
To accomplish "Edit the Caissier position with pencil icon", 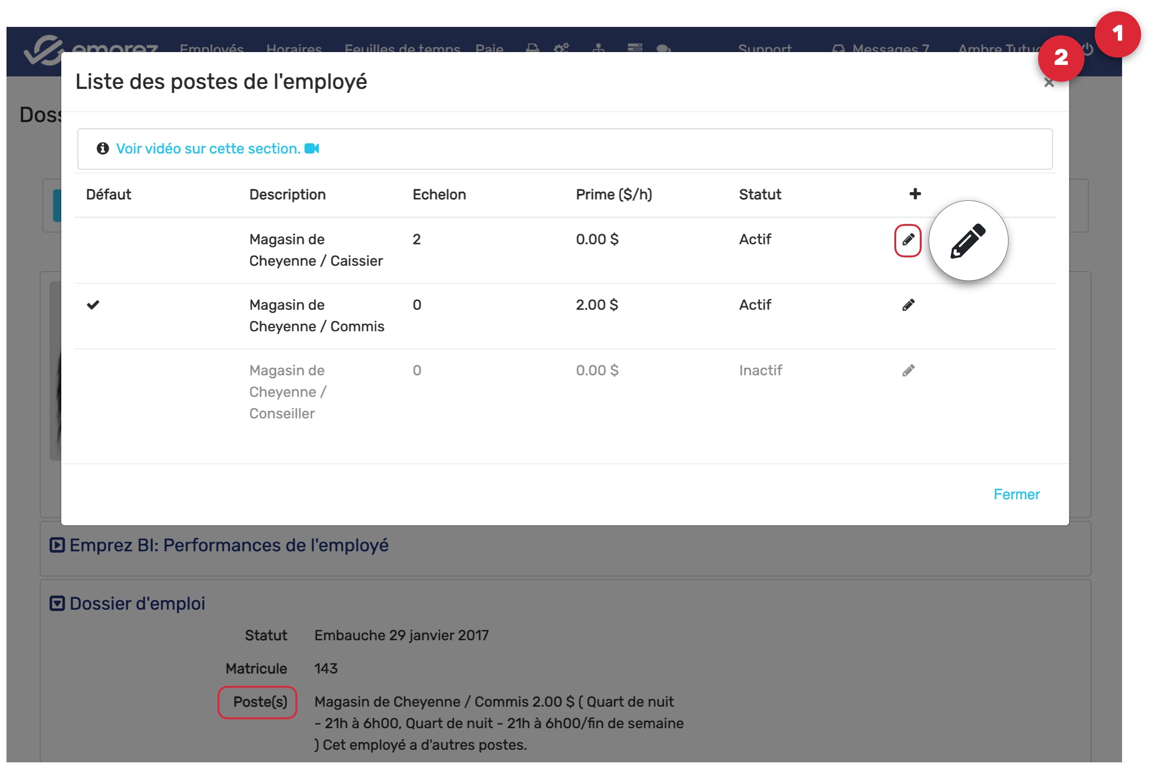I will pyautogui.click(x=908, y=240).
